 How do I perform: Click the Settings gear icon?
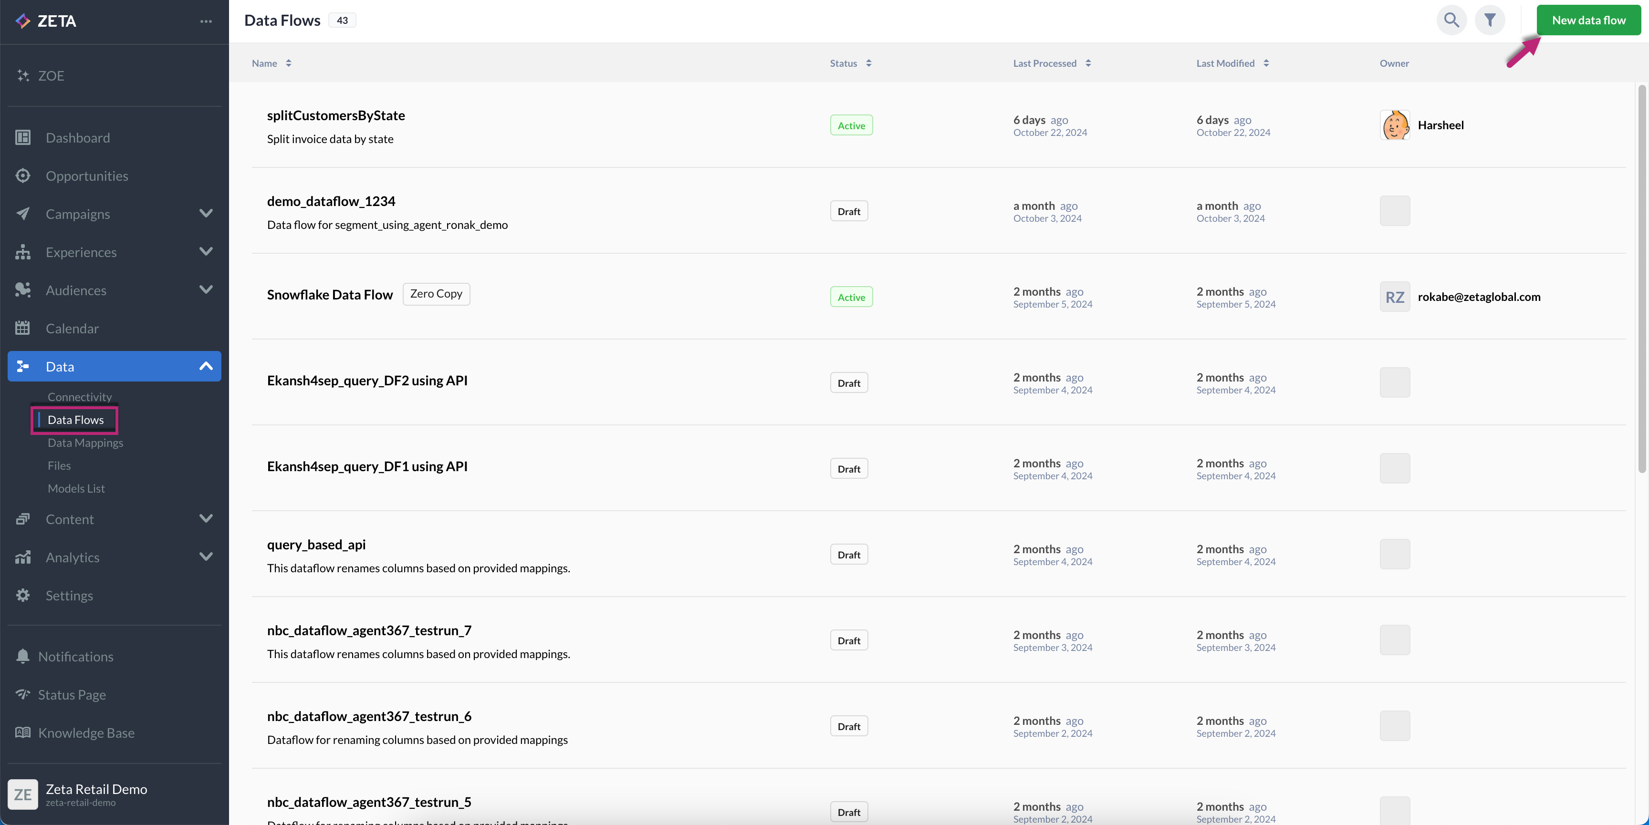coord(23,595)
